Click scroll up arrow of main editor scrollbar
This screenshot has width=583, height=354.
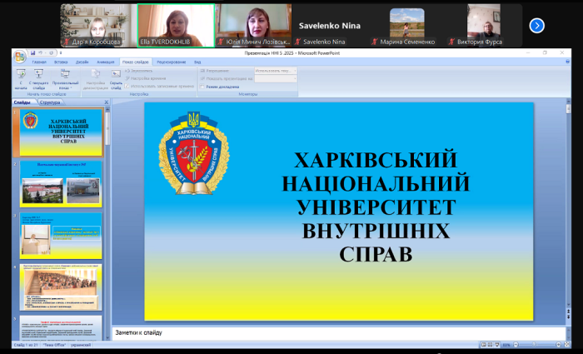coord(568,101)
